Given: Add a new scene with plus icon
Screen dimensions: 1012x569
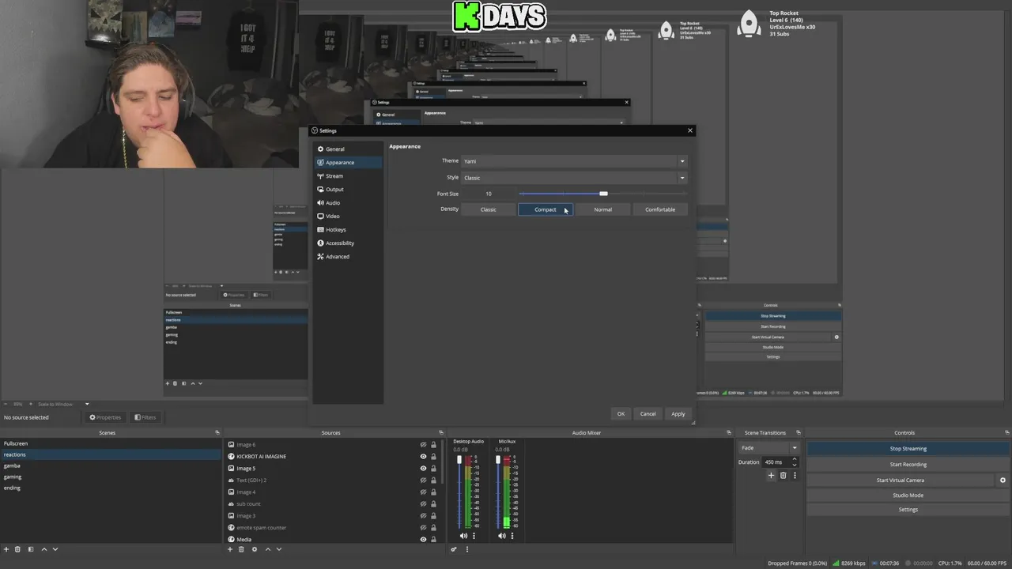Looking at the screenshot, I should (x=7, y=549).
